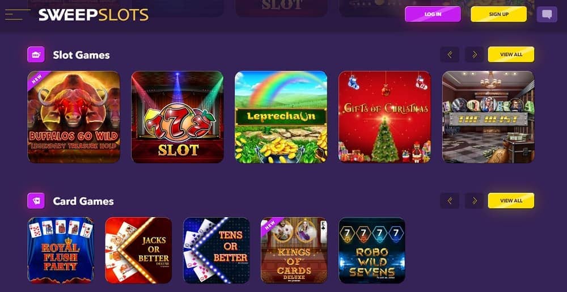567x292 pixels.
Task: Go to previous Slot Games page
Action: pyautogui.click(x=450, y=54)
